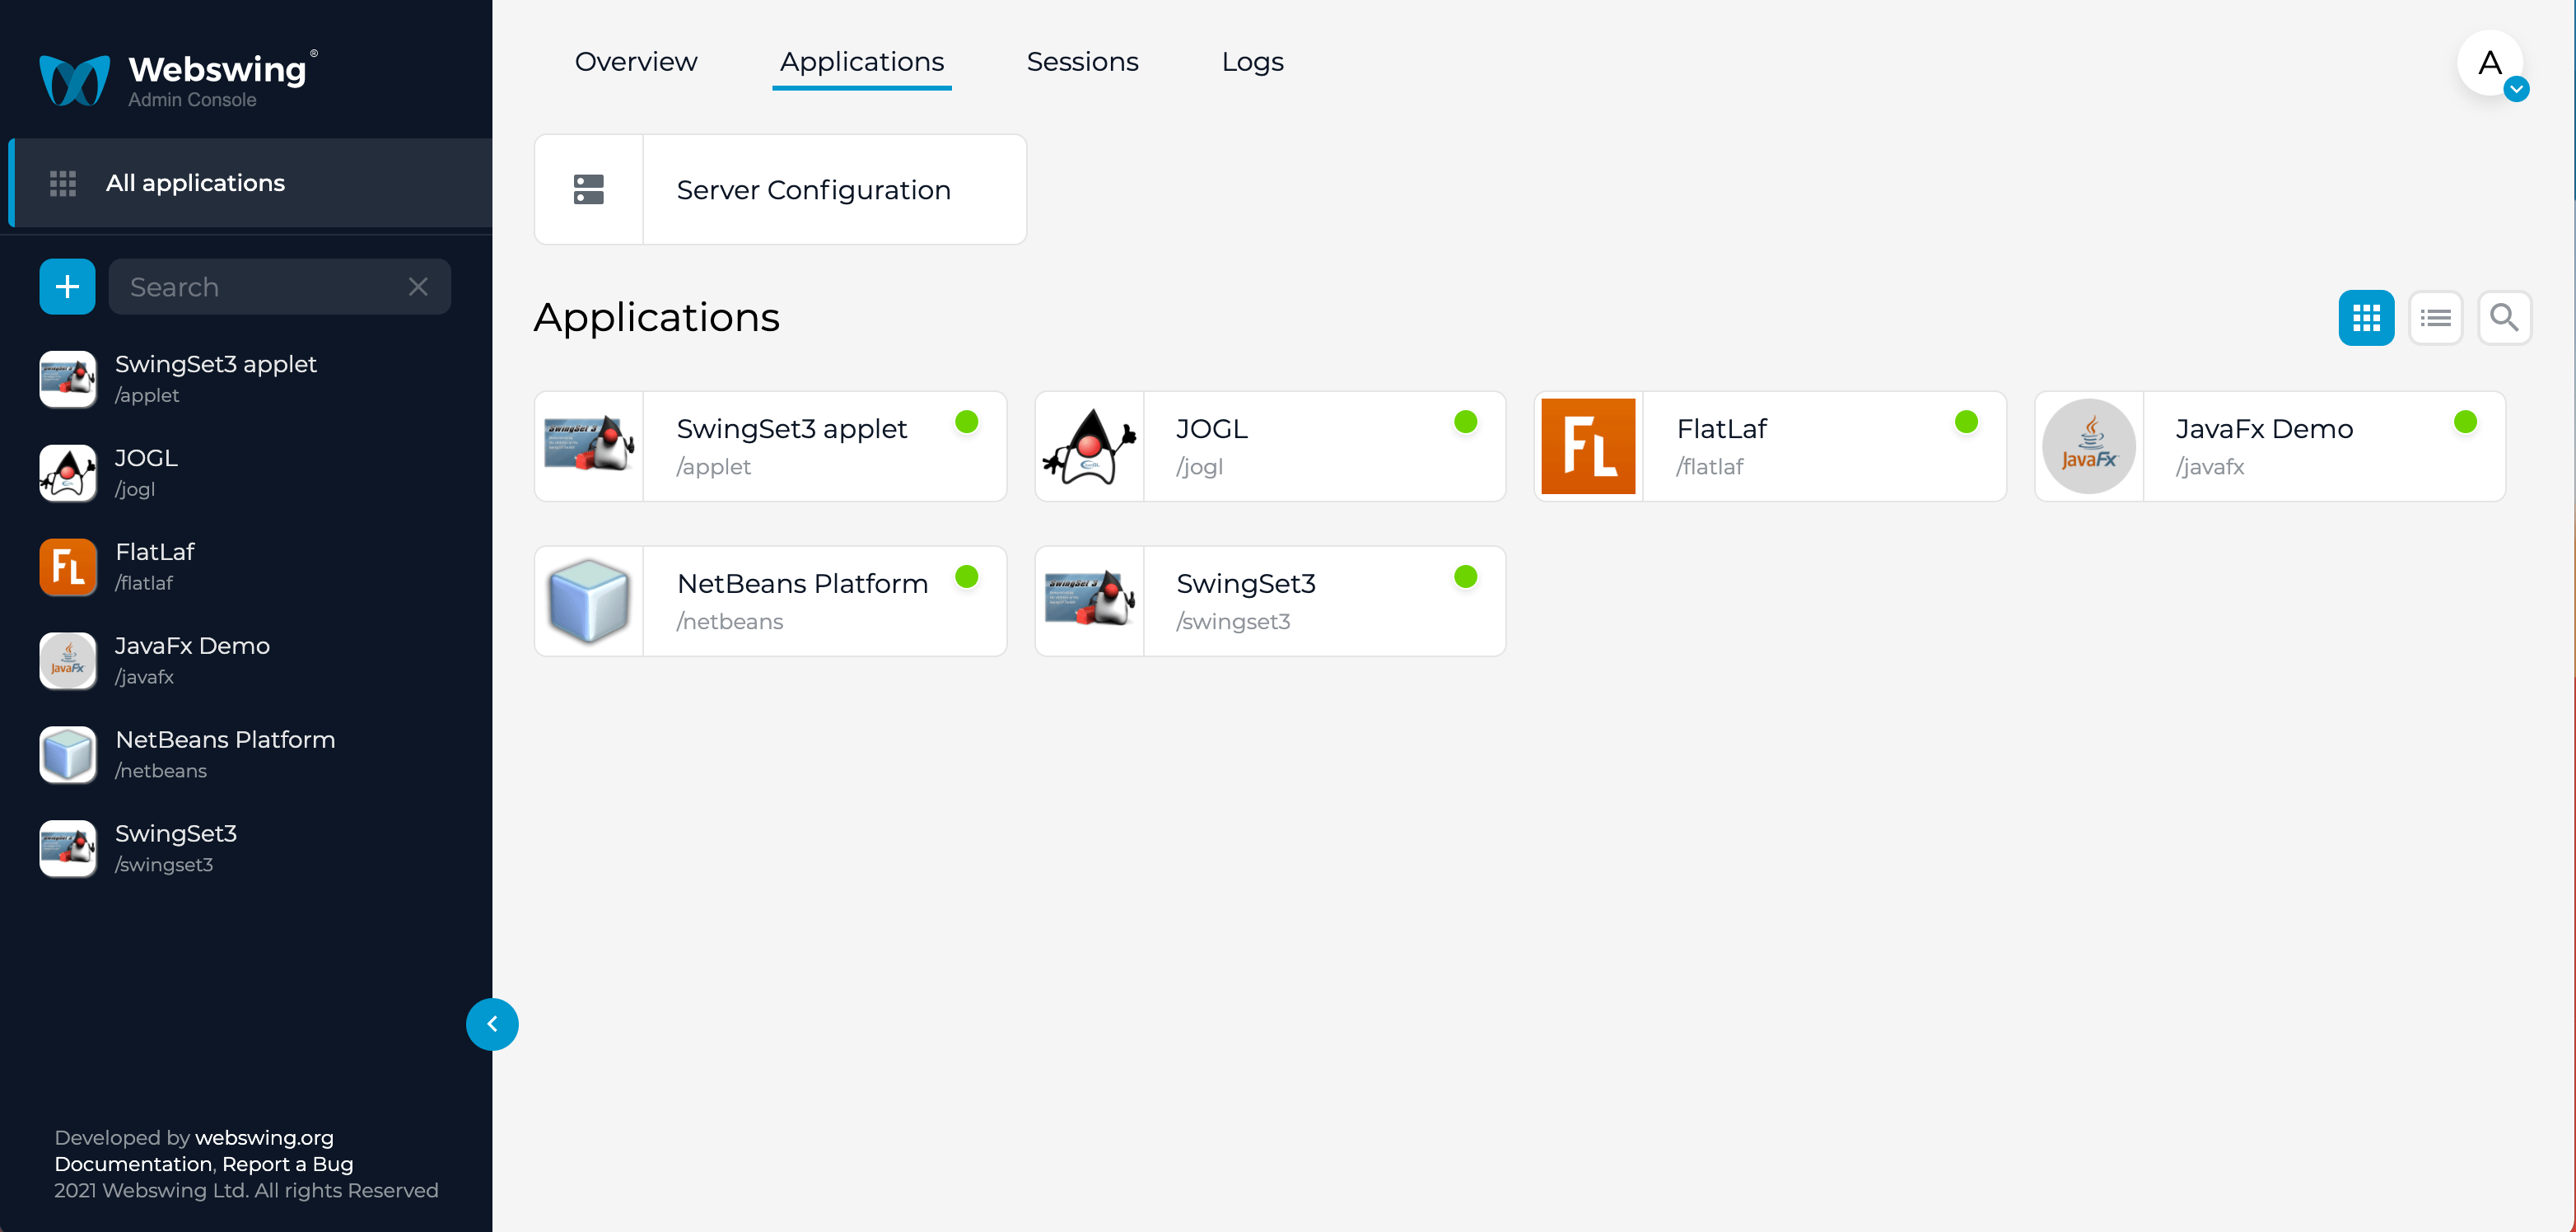Click the /applet path on the card

click(x=714, y=467)
